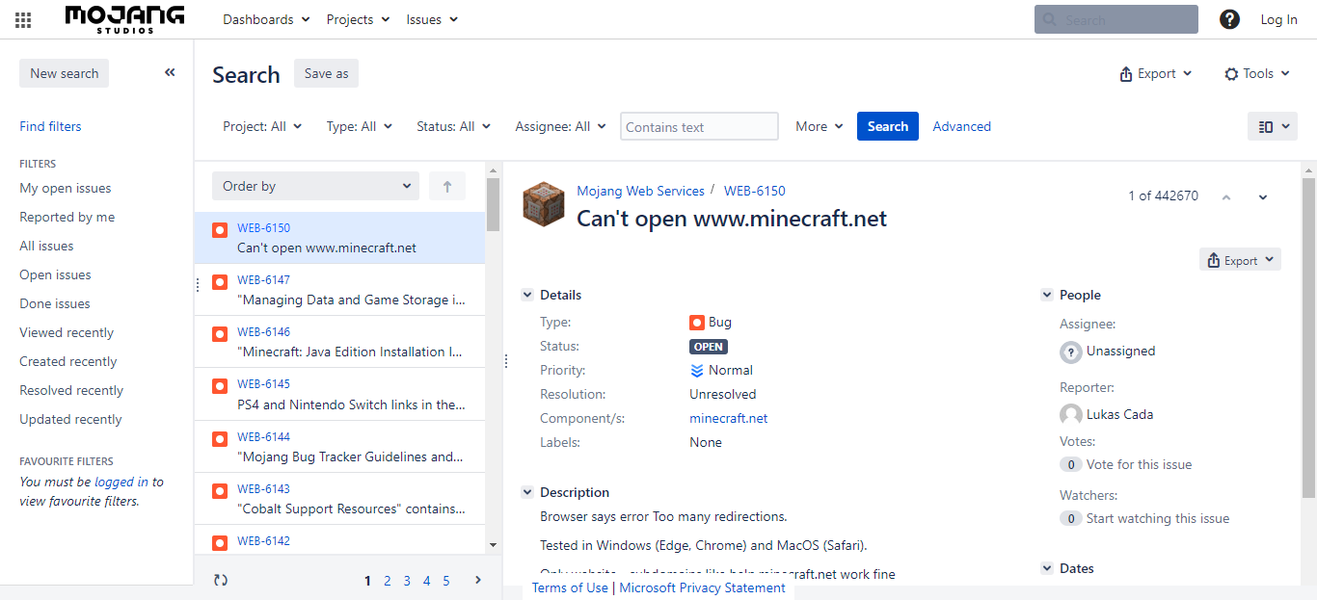Open issue WEB-6143 in the list
Viewport: 1317px width, 600px height.
339,499
